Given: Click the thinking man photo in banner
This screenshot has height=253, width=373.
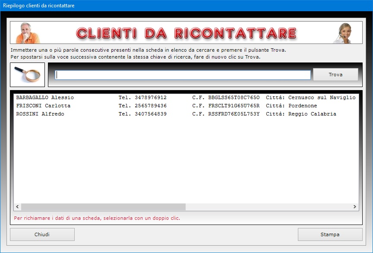Looking at the screenshot, I should click(27, 33).
